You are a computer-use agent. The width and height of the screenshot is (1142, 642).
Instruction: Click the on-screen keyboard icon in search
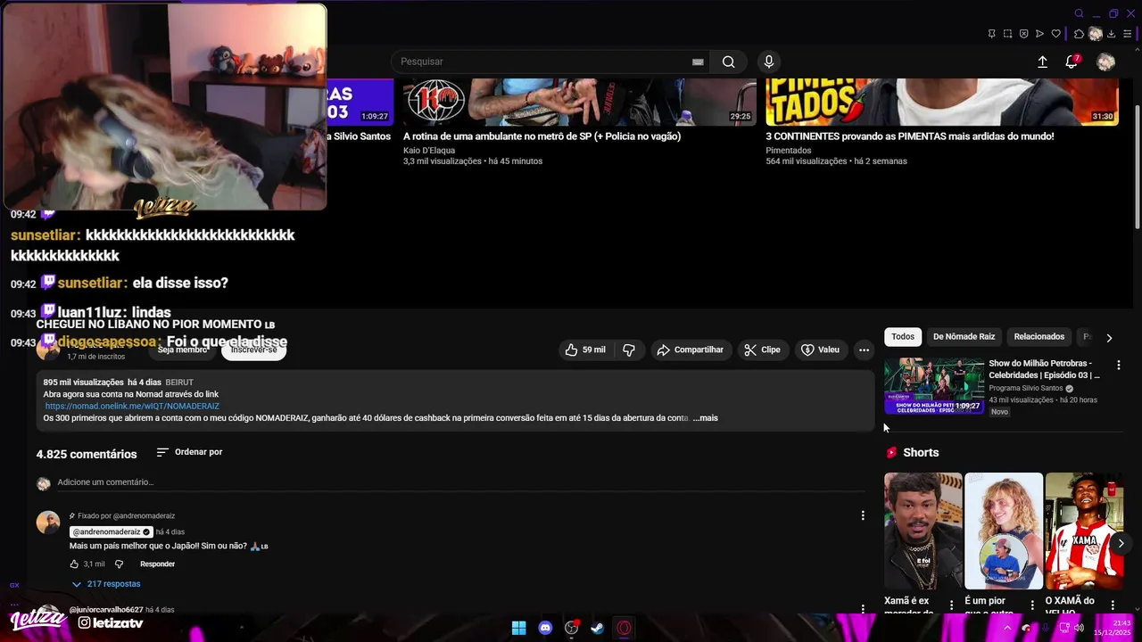pyautogui.click(x=698, y=62)
